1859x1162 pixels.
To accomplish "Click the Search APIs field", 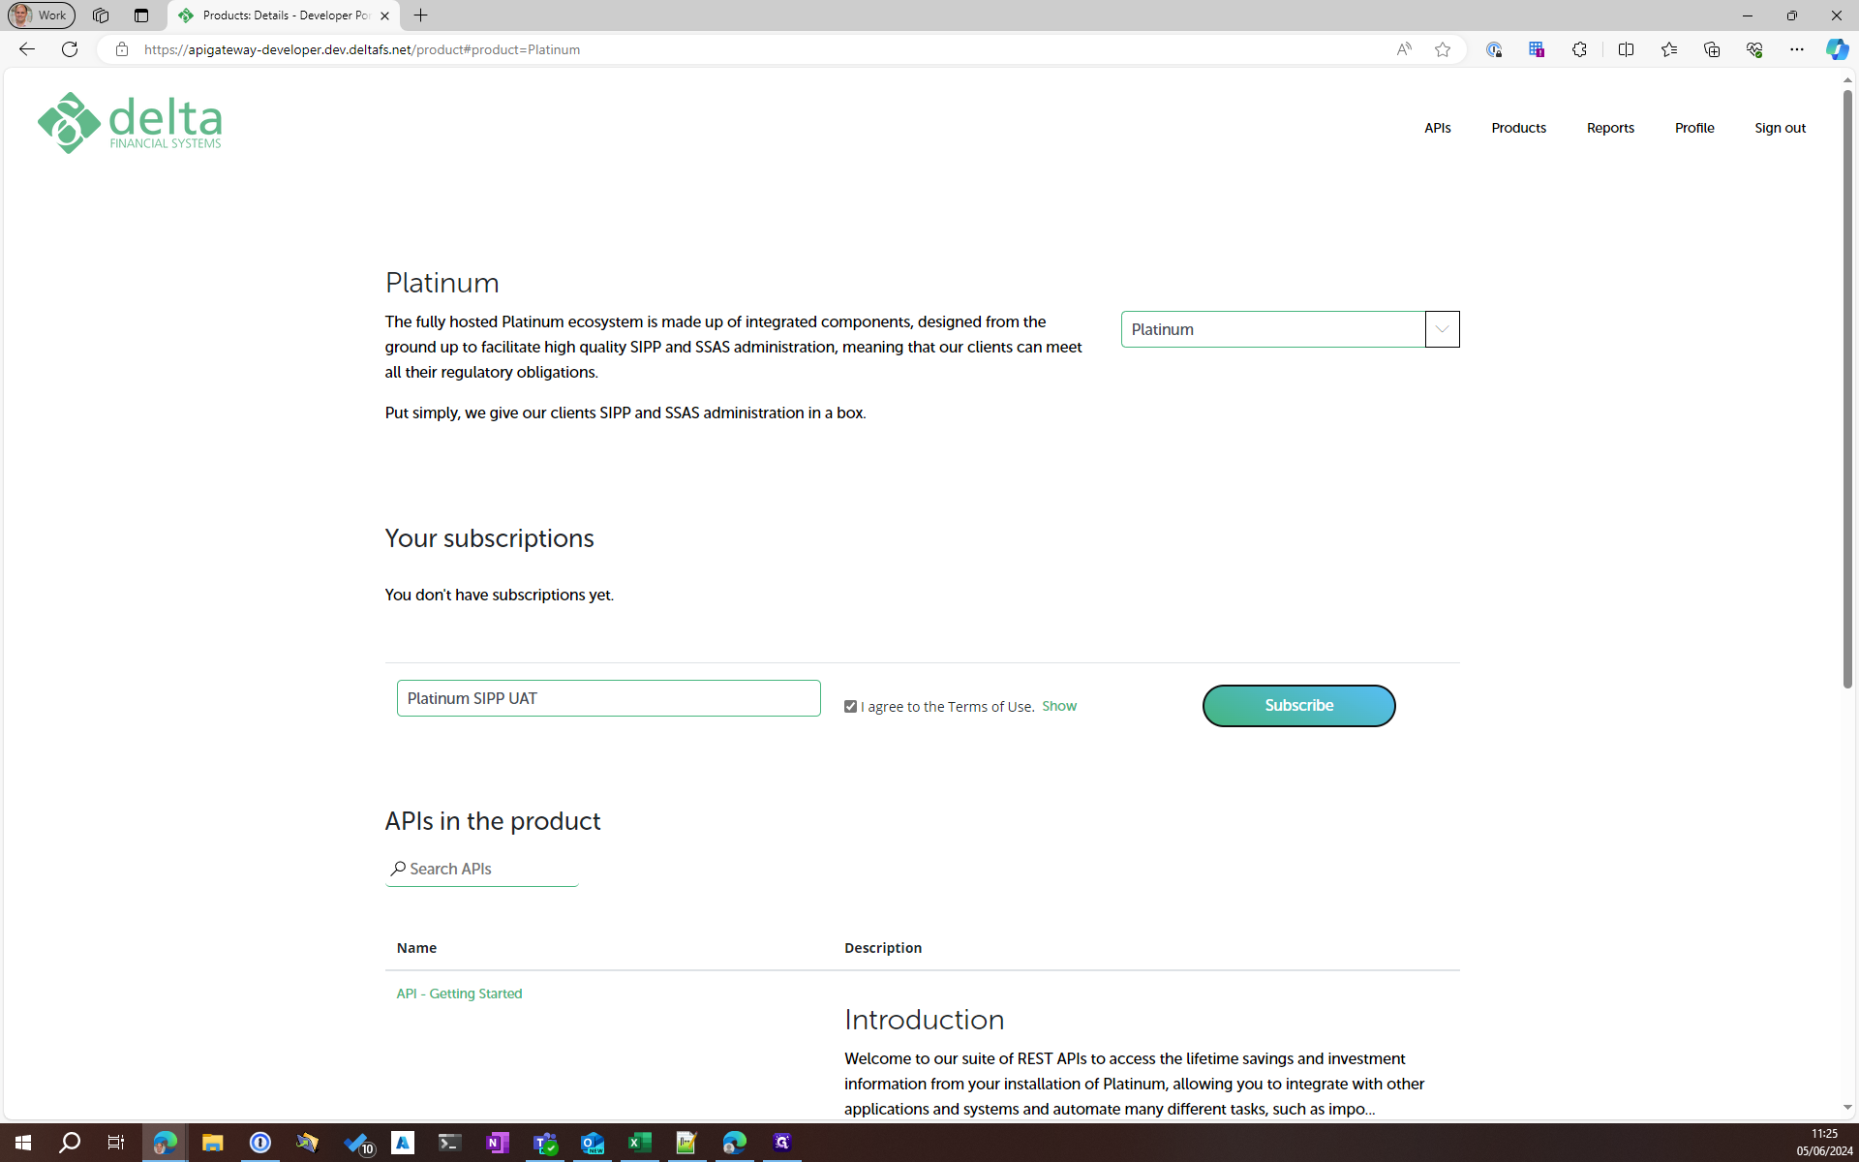I will [482, 869].
